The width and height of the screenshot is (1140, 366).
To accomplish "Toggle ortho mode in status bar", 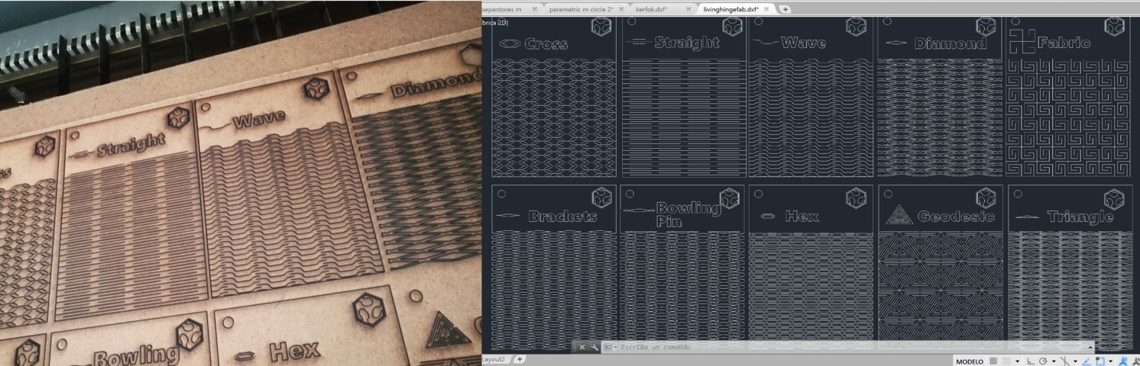I will pos(1031,361).
